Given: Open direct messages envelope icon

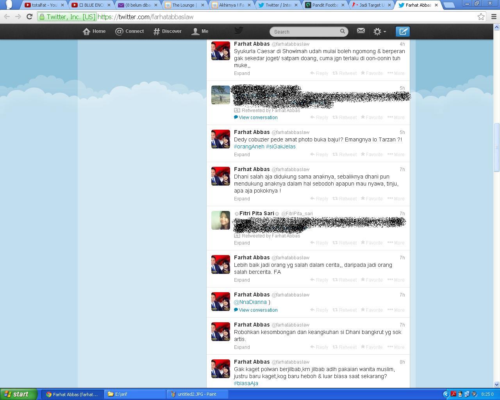Looking at the screenshot, I should click(361, 30).
